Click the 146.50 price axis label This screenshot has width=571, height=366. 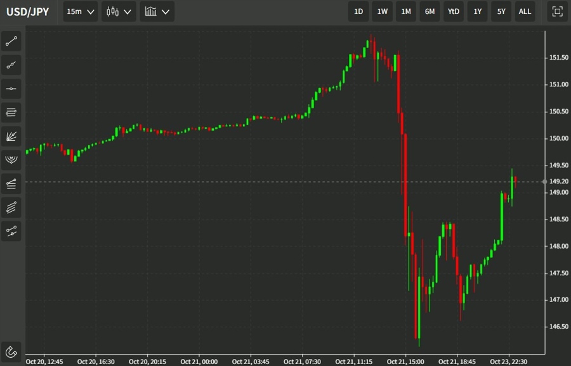pos(558,327)
